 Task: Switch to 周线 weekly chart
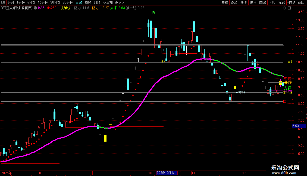pos(88,2)
